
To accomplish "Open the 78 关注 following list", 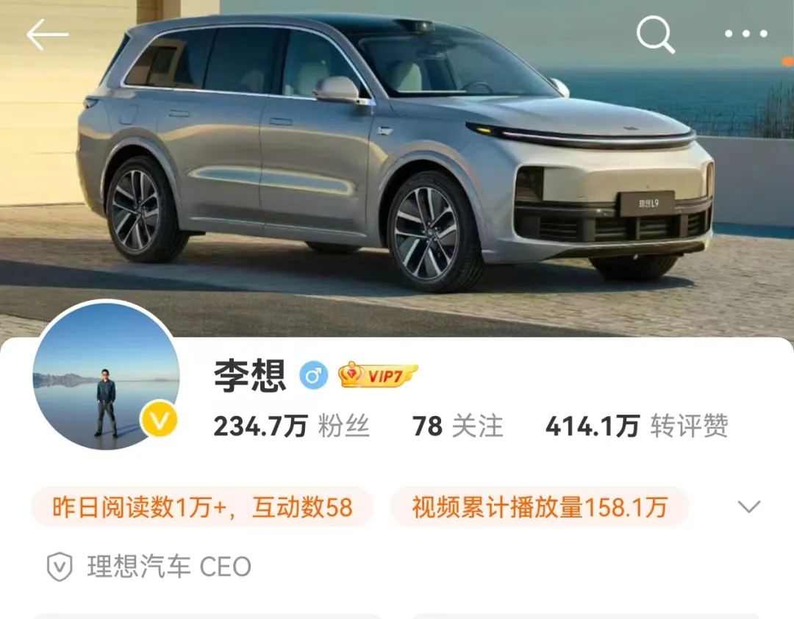I will tap(458, 426).
